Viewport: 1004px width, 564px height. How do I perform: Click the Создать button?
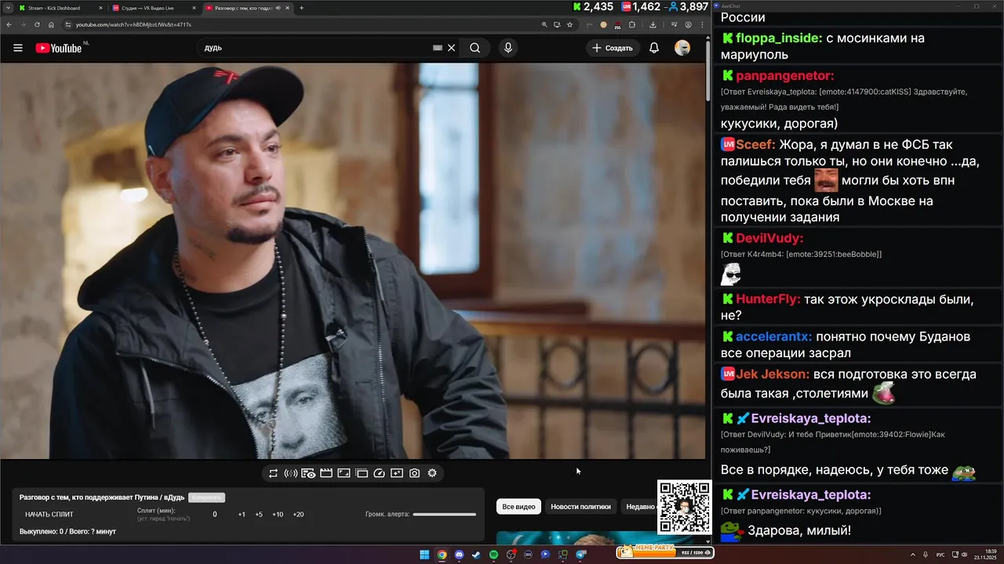click(x=612, y=48)
